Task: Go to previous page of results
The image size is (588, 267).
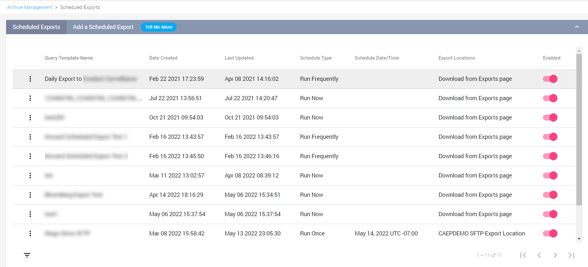Action: tap(539, 255)
